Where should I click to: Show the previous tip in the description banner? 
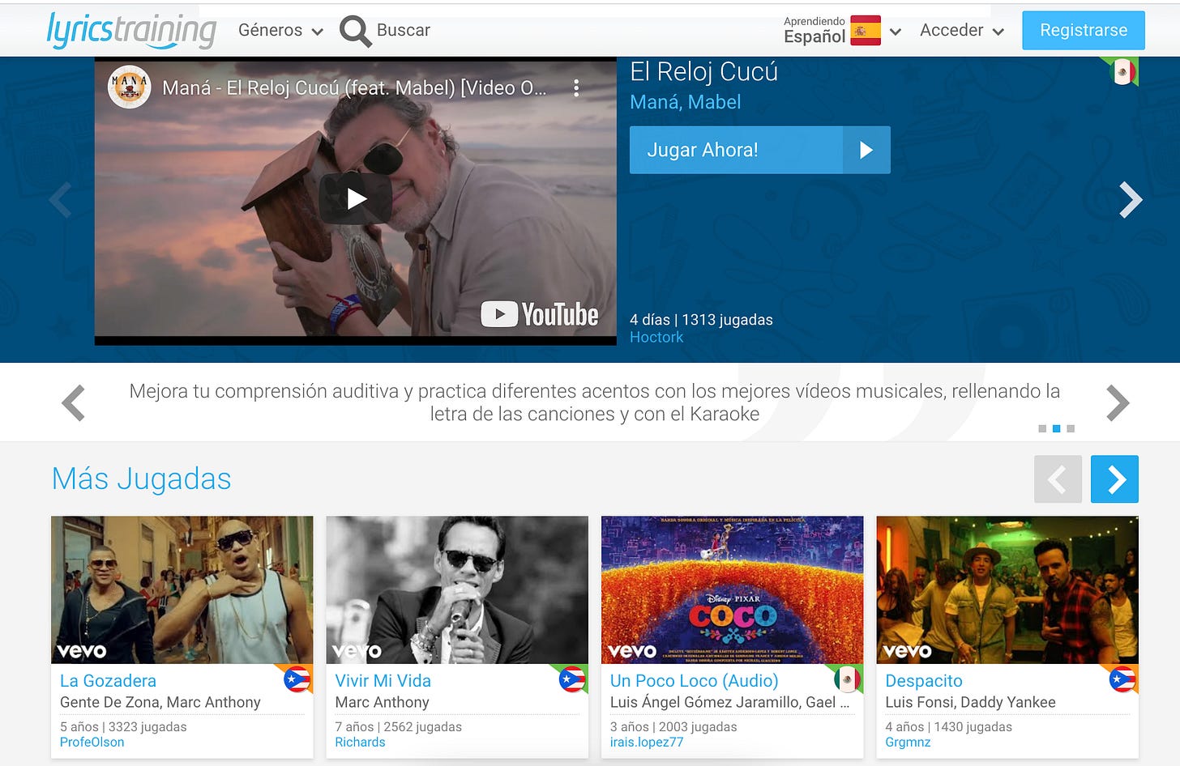(x=74, y=402)
